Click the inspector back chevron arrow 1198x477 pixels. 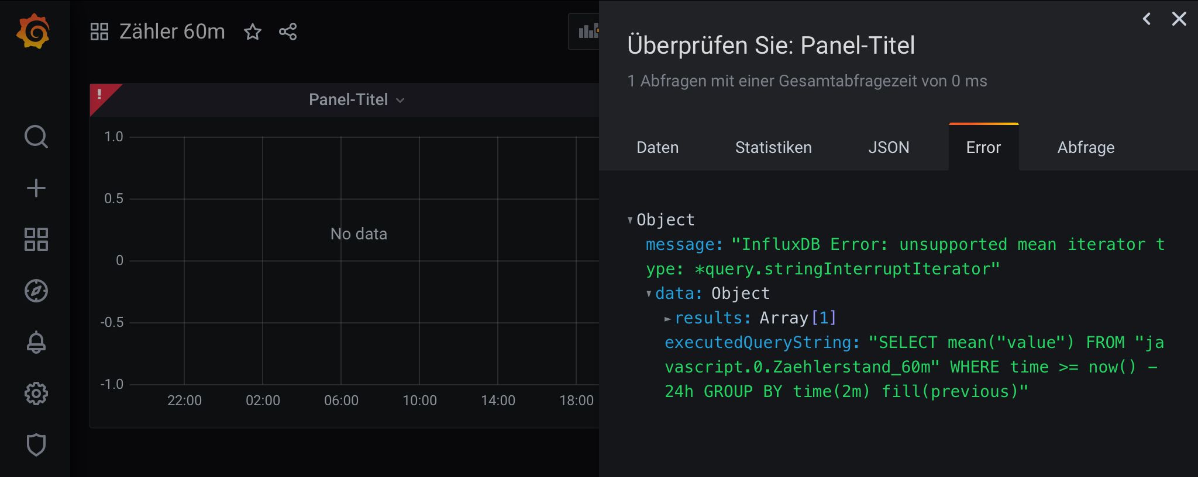coord(1147,19)
